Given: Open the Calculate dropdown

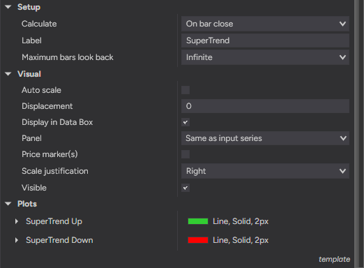Looking at the screenshot, I should (x=265, y=24).
